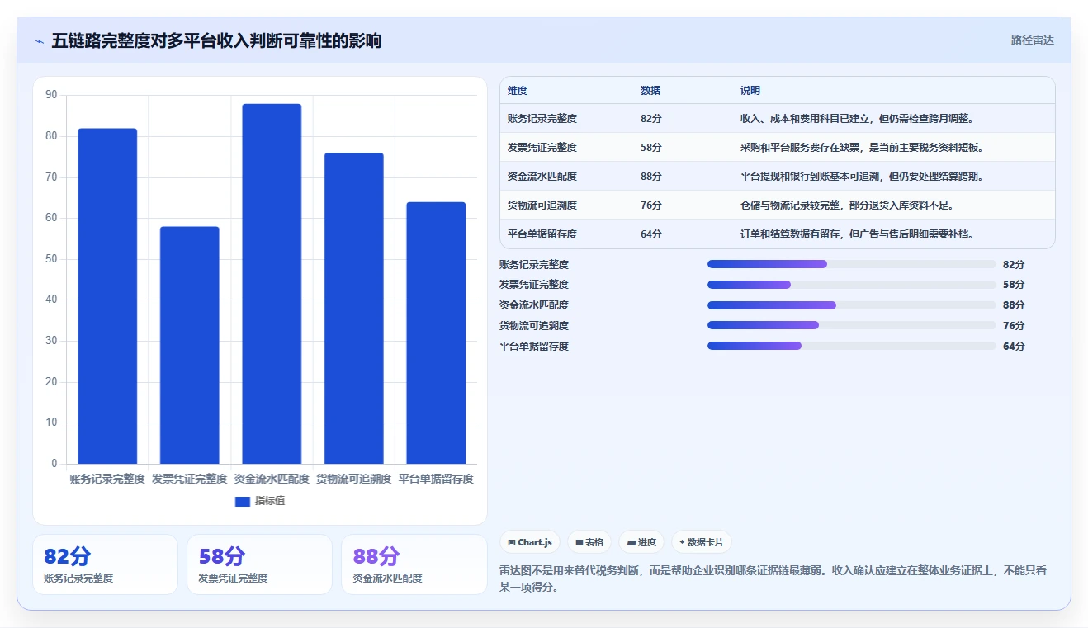Click the 账务记录完整度 label in the progress list
Viewport: 1088px width, 628px height.
pyautogui.click(x=534, y=265)
